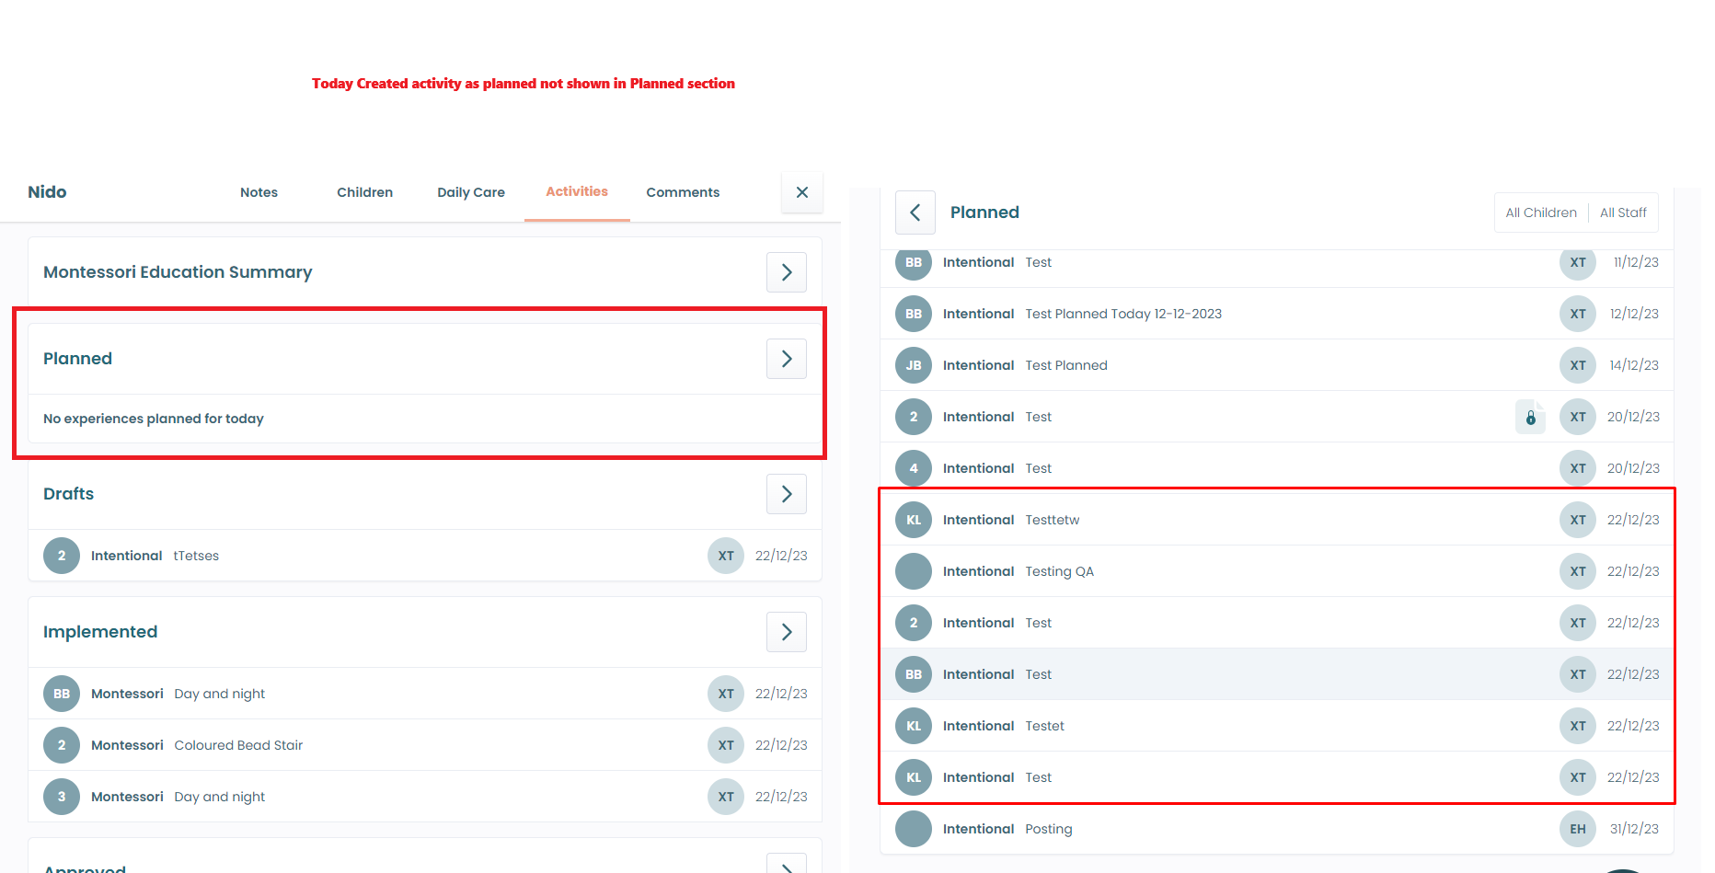The image size is (1715, 873).
Task: Open the Daily Care tab
Action: [x=470, y=192]
